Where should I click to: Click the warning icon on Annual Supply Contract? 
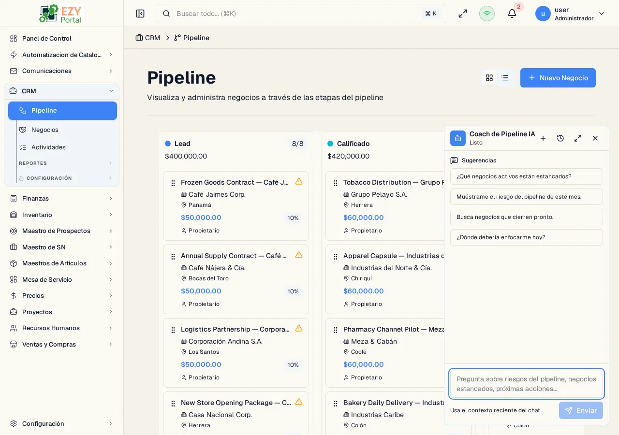pos(299,255)
